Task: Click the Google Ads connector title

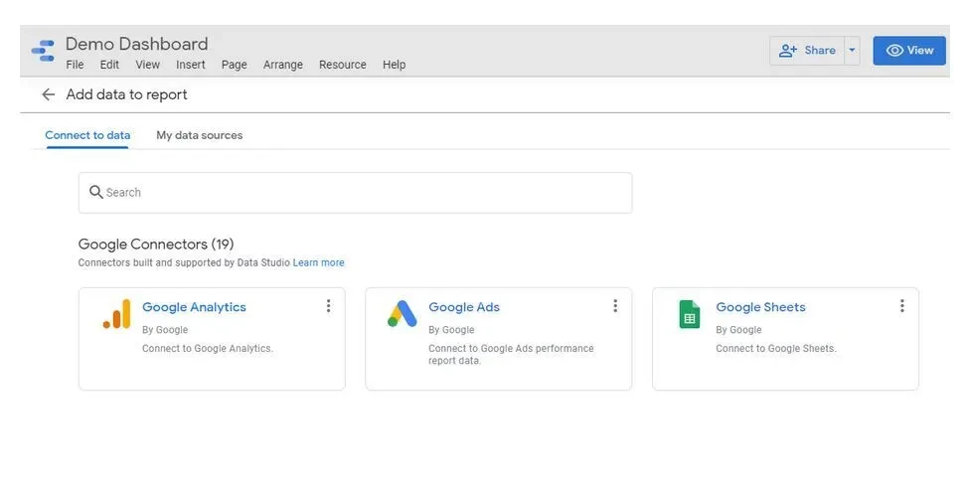Action: tap(464, 307)
